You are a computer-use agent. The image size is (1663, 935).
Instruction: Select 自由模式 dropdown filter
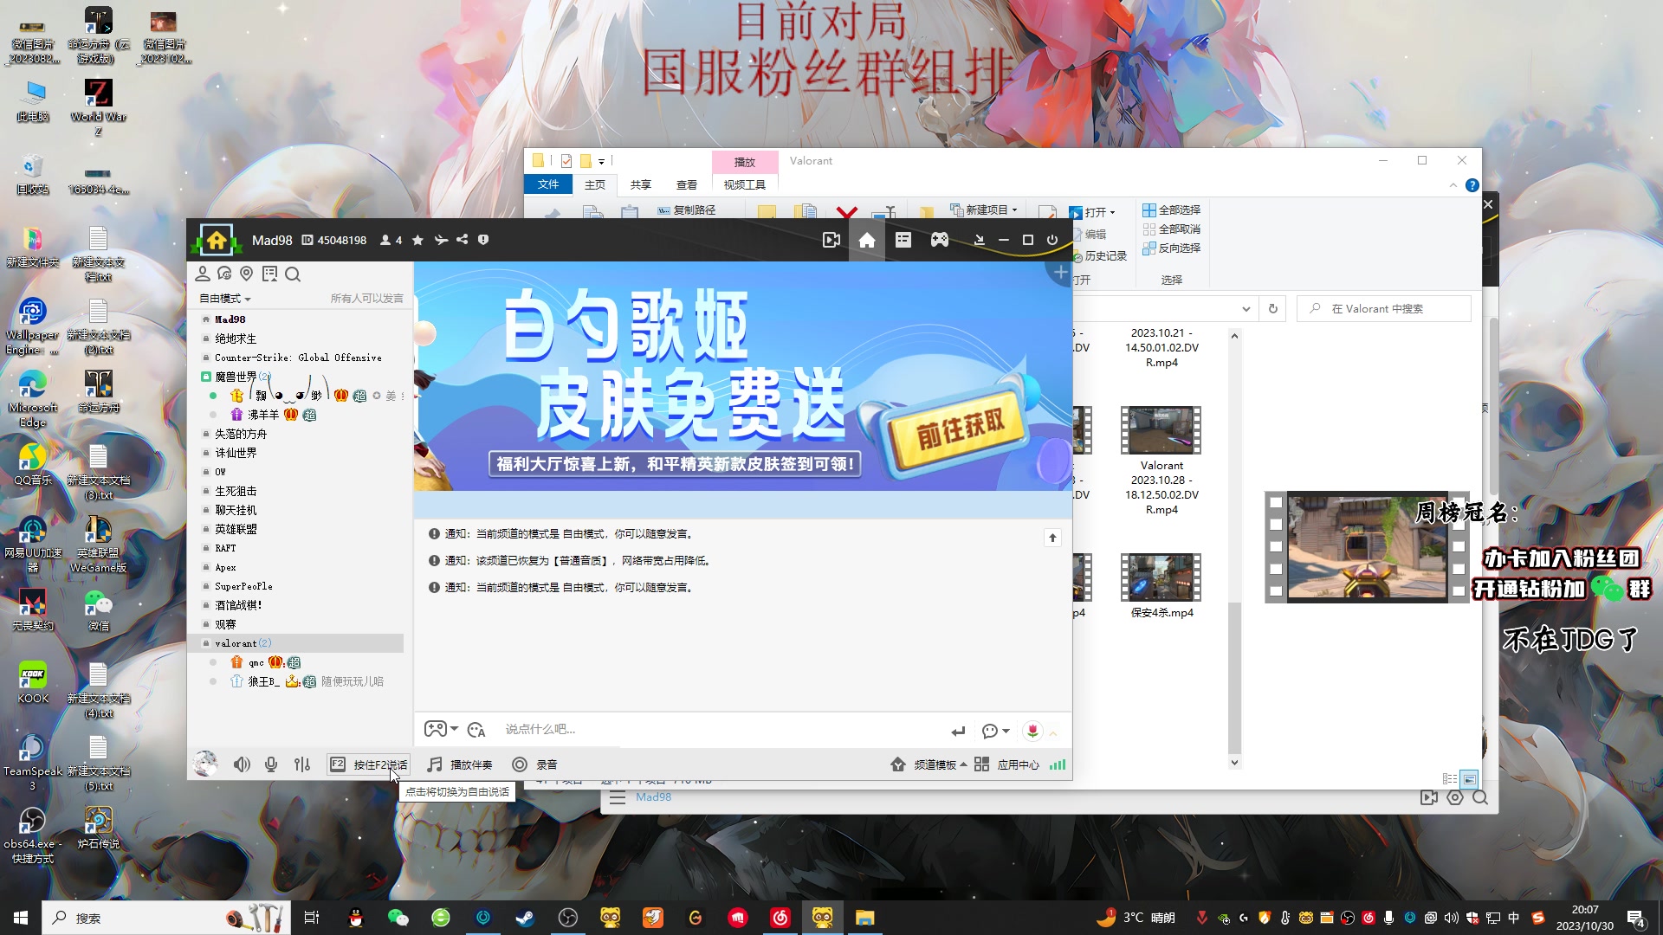(227, 298)
